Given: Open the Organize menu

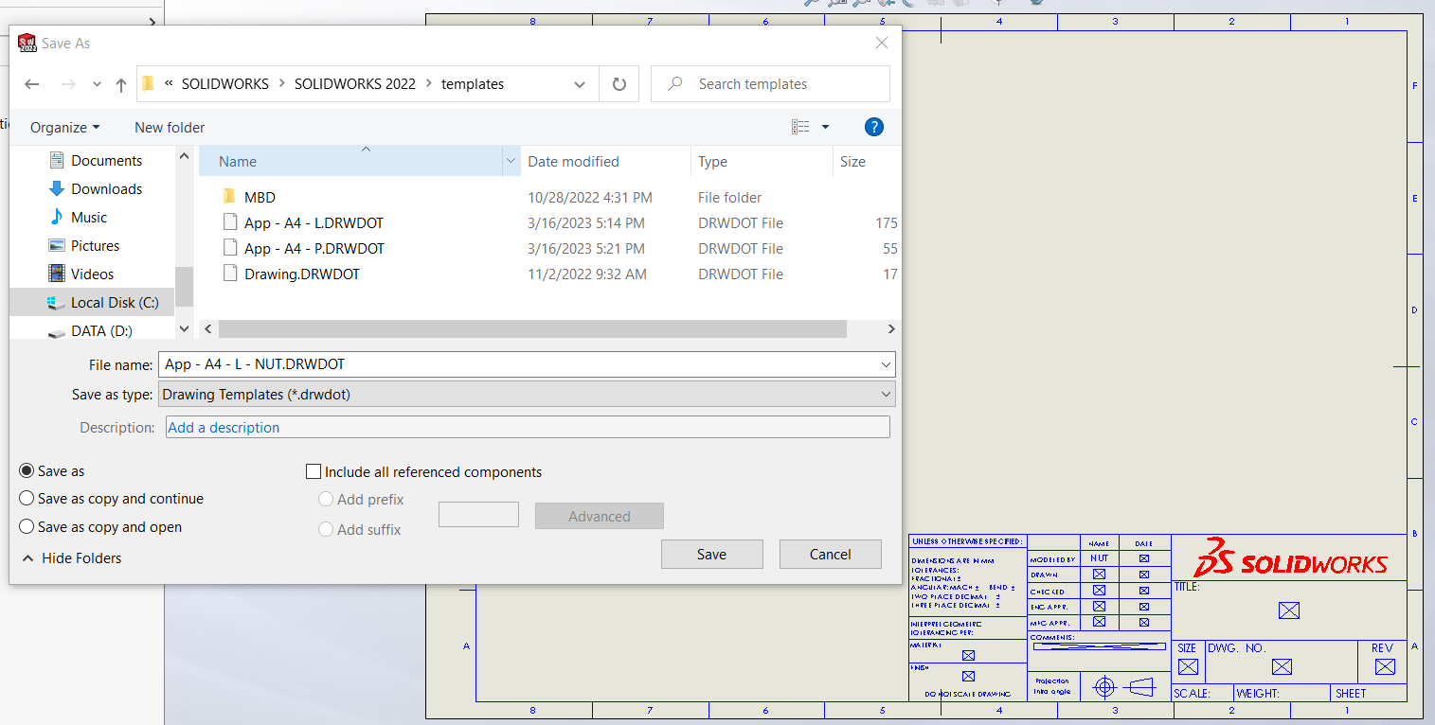Looking at the screenshot, I should pos(64,127).
